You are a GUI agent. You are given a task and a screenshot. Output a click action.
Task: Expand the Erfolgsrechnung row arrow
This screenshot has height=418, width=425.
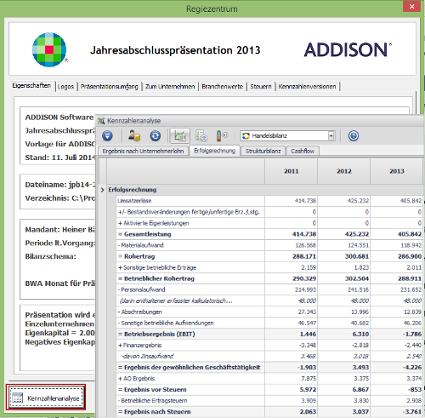click(x=102, y=190)
